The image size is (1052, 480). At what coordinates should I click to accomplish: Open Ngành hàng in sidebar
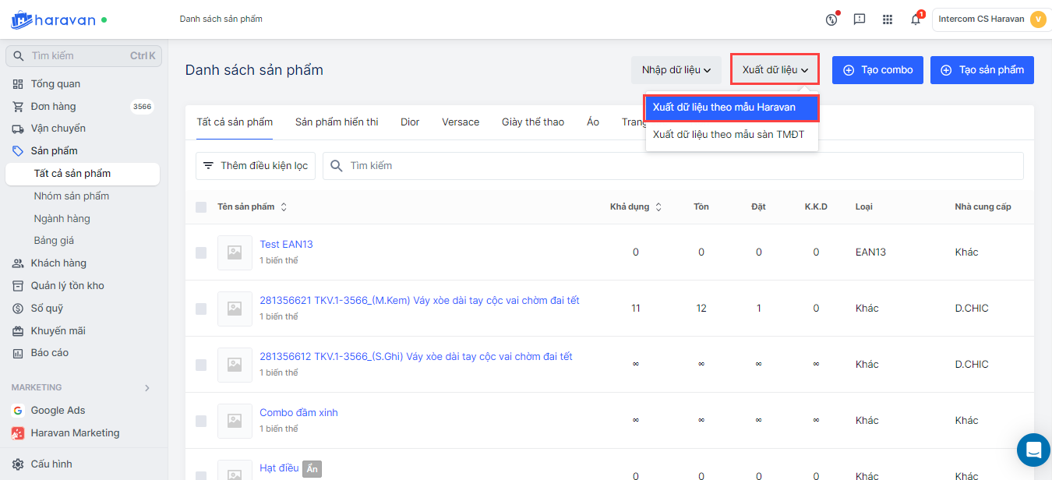tap(62, 219)
